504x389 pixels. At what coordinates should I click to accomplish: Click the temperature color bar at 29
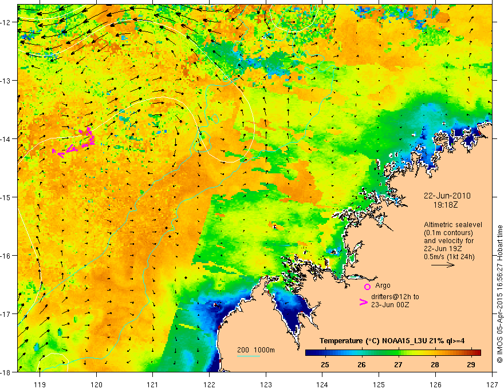tap(471, 352)
